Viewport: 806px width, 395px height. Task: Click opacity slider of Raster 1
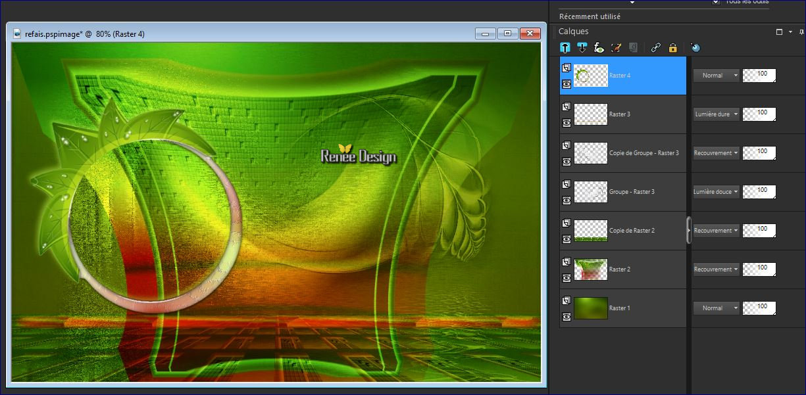[759, 308]
